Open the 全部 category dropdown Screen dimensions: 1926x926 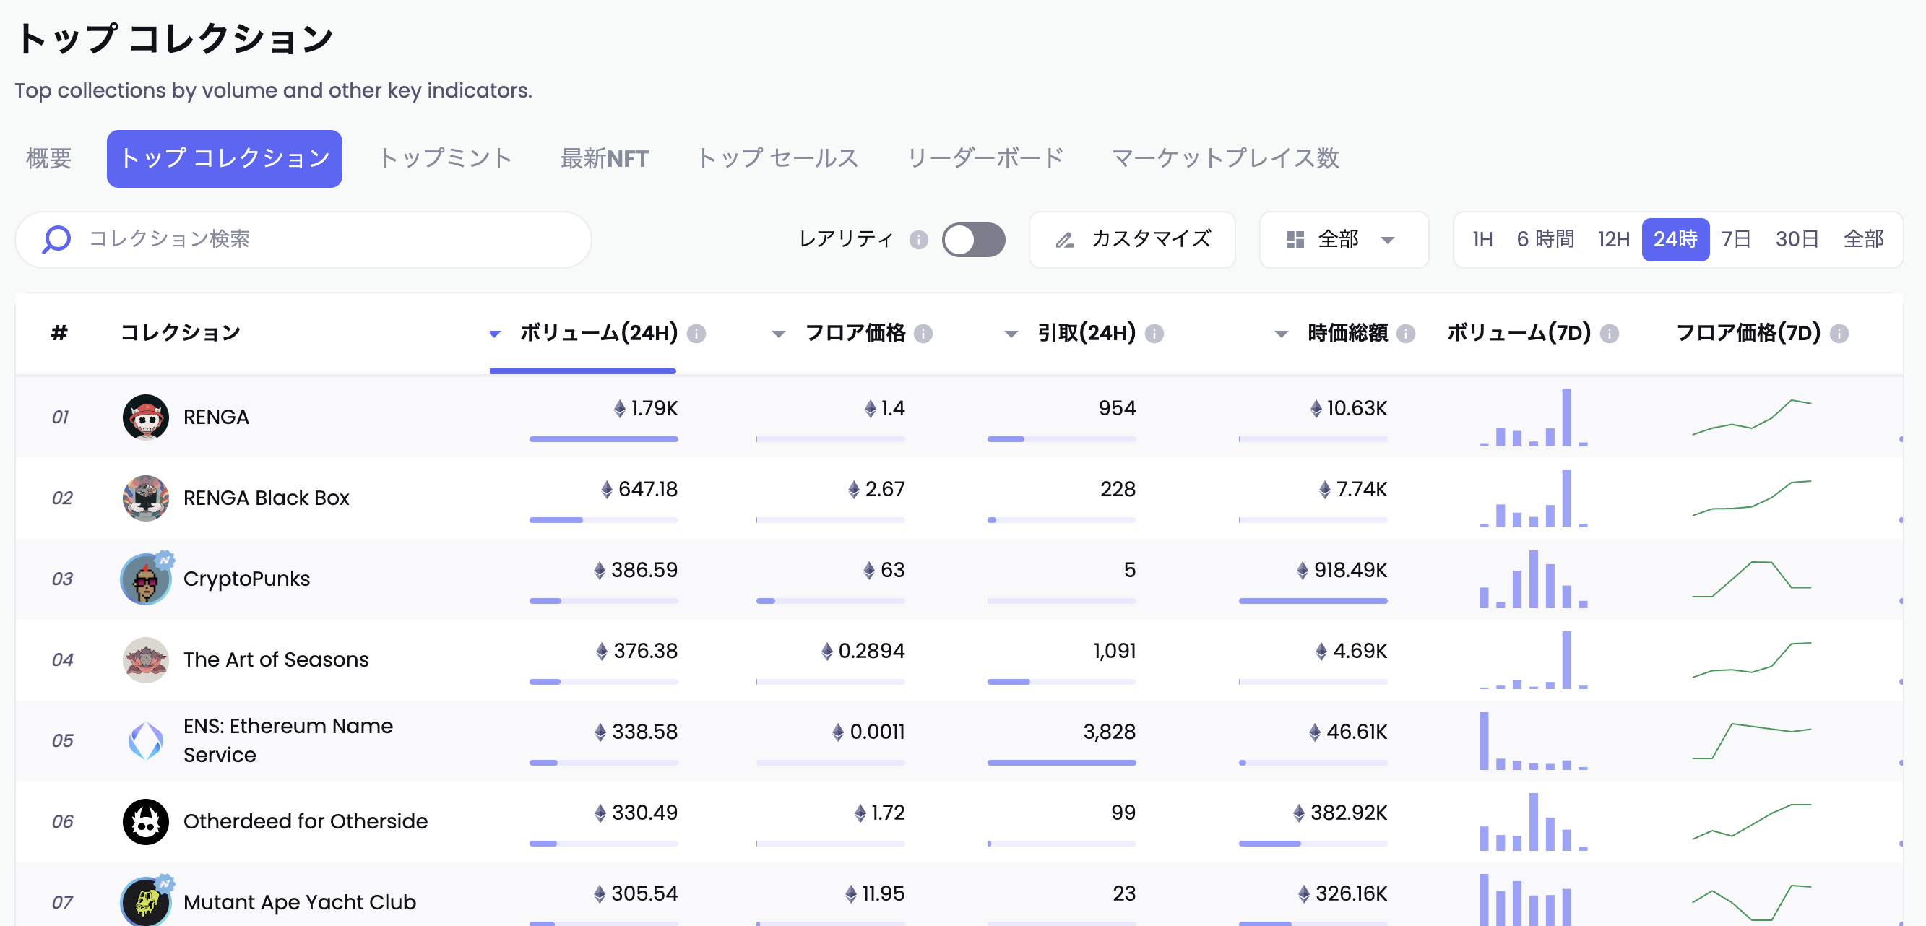(x=1344, y=240)
